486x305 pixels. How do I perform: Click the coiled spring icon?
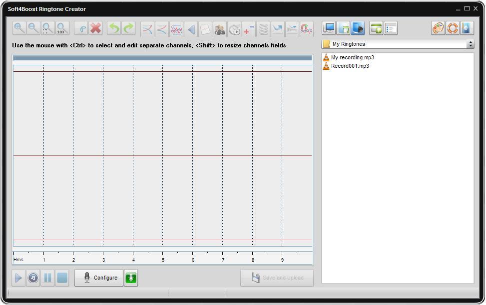coord(263,29)
